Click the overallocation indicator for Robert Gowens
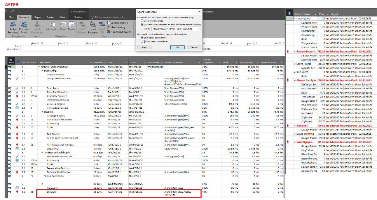The height and width of the screenshot is (200, 377). pos(288,51)
